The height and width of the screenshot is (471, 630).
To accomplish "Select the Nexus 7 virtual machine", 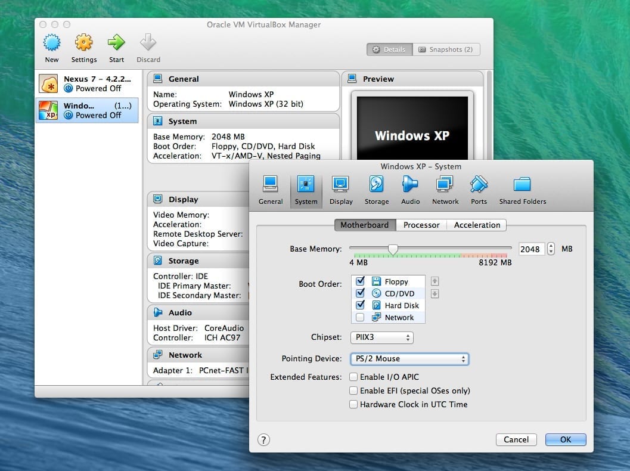I will [x=87, y=83].
